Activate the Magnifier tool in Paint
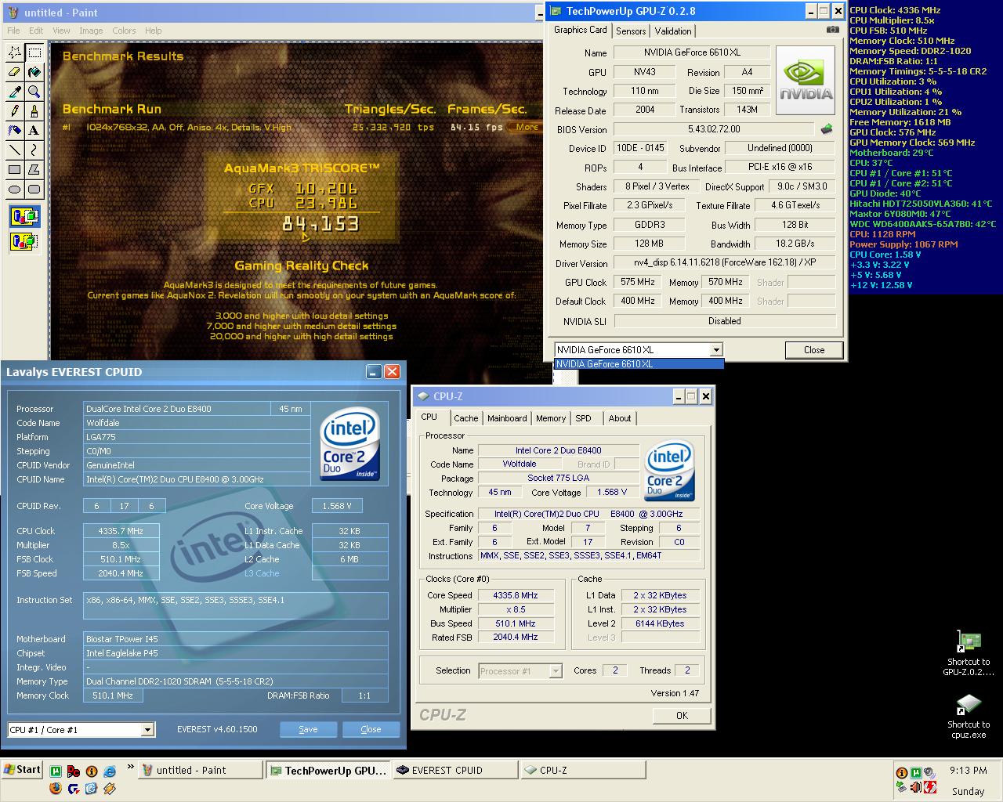Image resolution: width=1003 pixels, height=802 pixels. [34, 92]
